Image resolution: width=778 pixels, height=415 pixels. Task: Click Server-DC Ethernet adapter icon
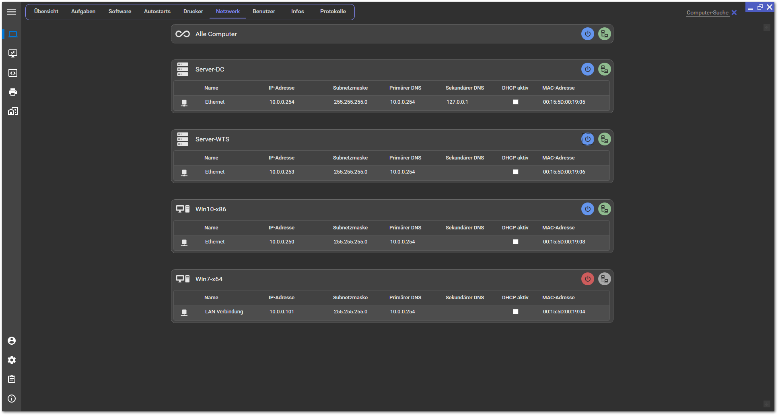tap(184, 103)
